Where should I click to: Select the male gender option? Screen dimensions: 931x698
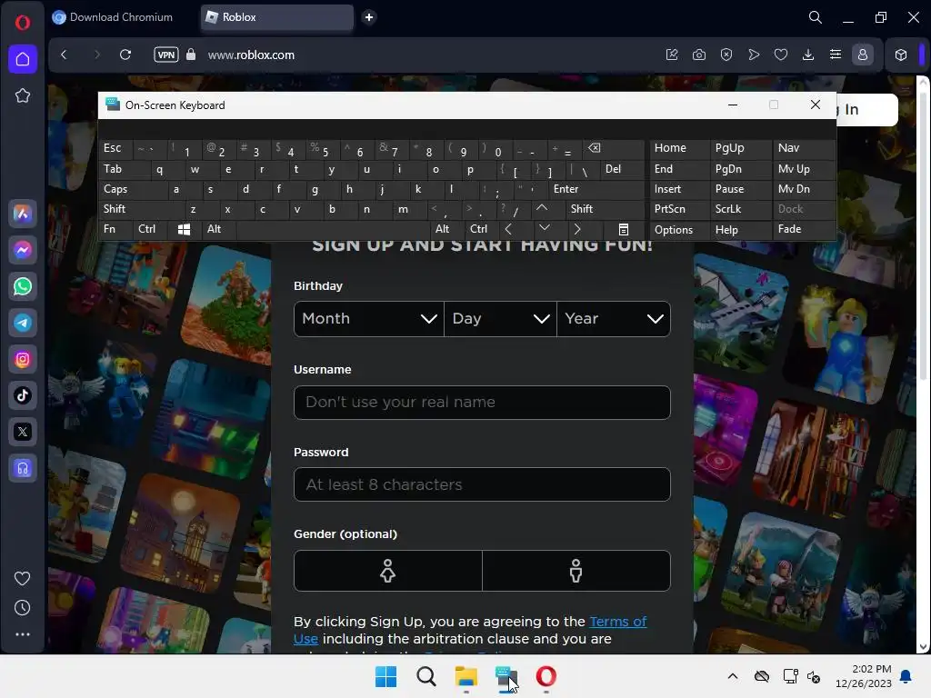pyautogui.click(x=576, y=571)
